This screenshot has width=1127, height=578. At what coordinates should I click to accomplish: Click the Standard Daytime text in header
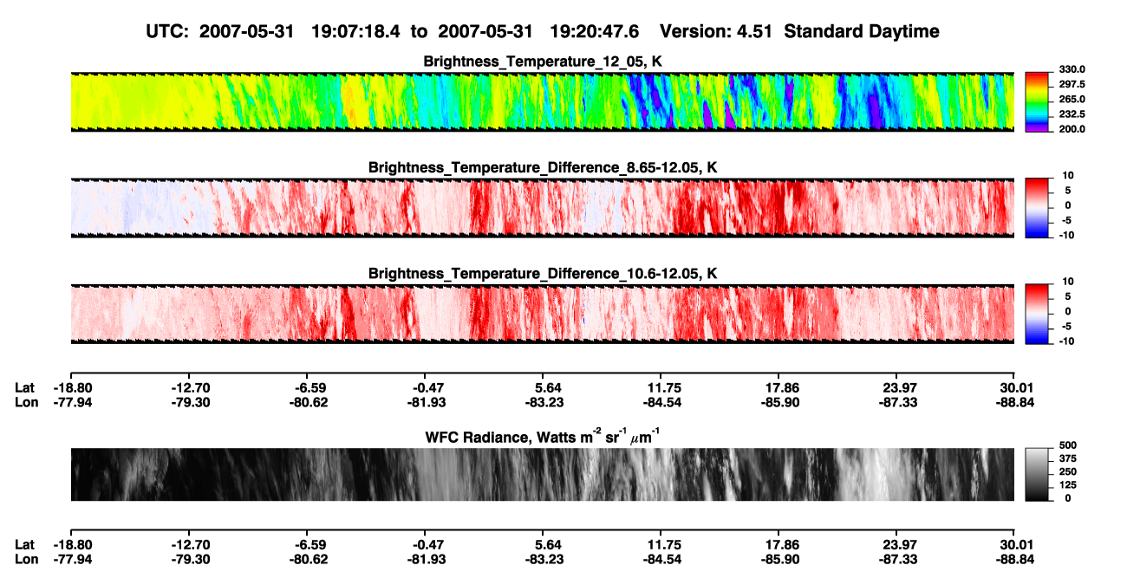tap(861, 32)
